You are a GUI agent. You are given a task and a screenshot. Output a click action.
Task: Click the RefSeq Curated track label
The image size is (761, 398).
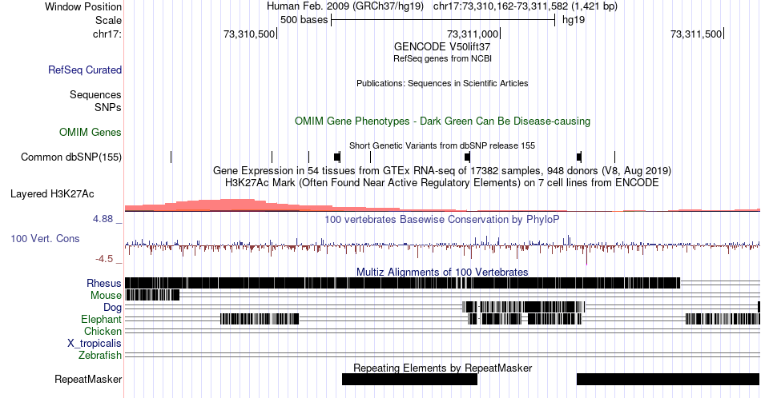(85, 70)
